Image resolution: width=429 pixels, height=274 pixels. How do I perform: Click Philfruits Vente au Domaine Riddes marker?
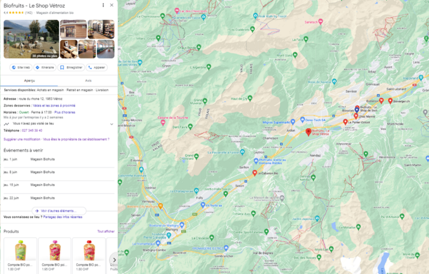click(x=256, y=161)
